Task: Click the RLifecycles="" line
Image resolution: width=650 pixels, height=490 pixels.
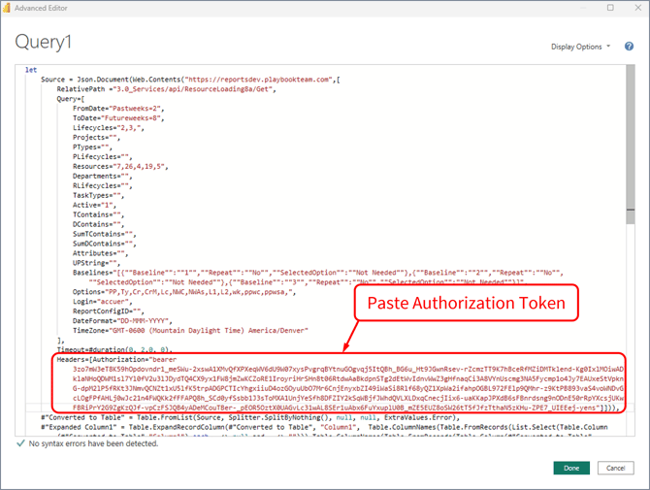Action: (103, 185)
